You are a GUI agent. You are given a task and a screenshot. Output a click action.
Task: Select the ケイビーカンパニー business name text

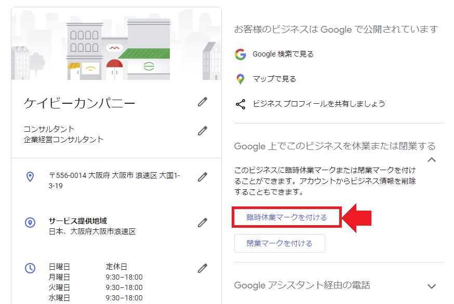(x=79, y=103)
